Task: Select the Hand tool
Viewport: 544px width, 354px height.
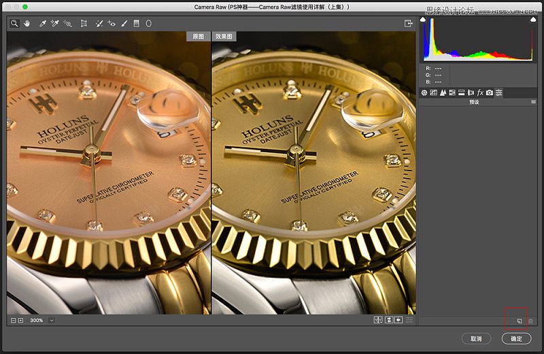Action: click(x=27, y=24)
